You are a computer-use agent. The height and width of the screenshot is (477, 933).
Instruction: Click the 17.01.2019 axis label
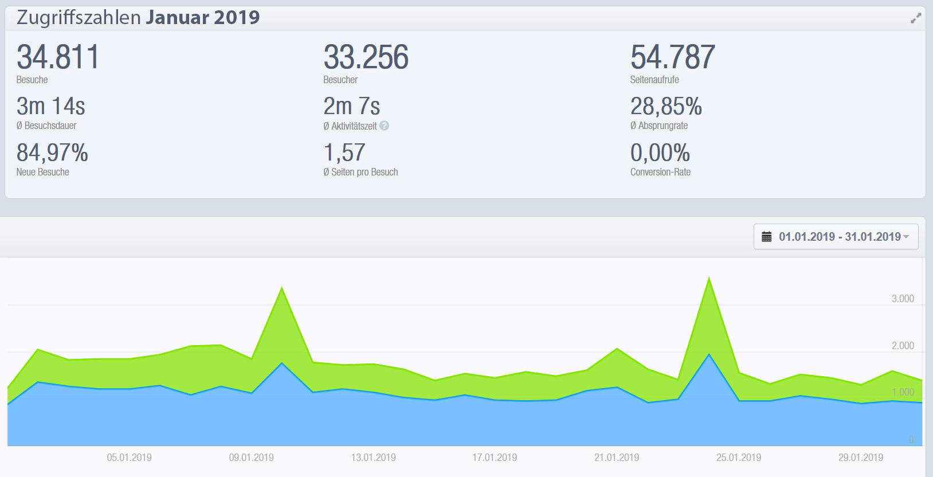pos(495,458)
